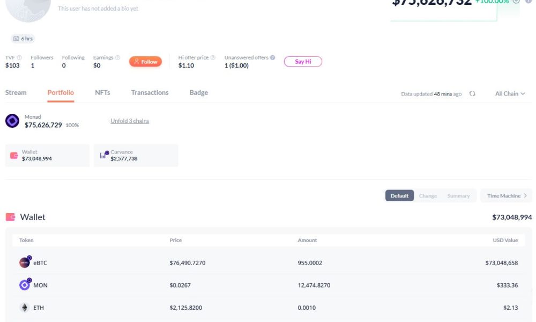Click the refresh data icon
Screen dimensions: 536x322
[x=472, y=94]
